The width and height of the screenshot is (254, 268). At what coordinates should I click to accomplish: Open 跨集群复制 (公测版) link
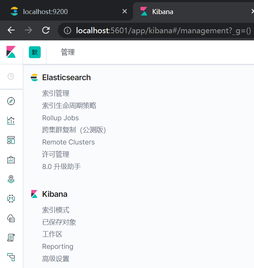(x=74, y=130)
